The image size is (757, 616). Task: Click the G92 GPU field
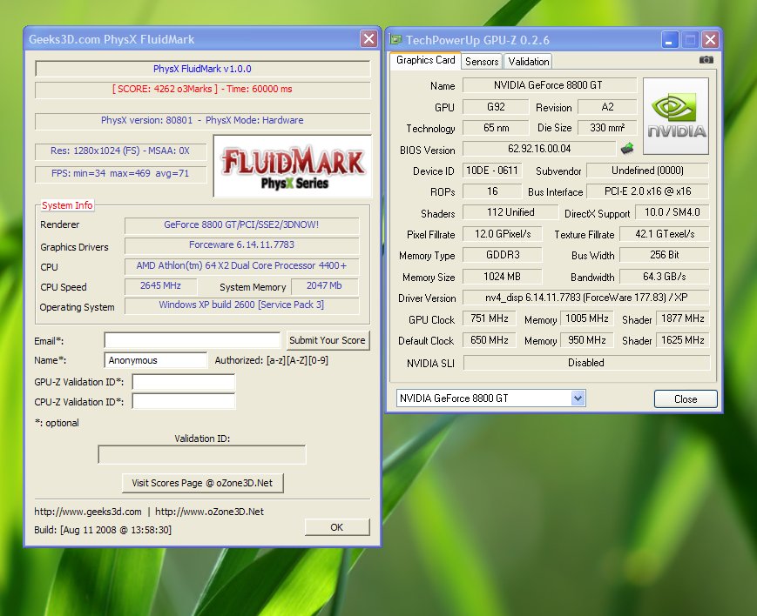pyautogui.click(x=496, y=107)
